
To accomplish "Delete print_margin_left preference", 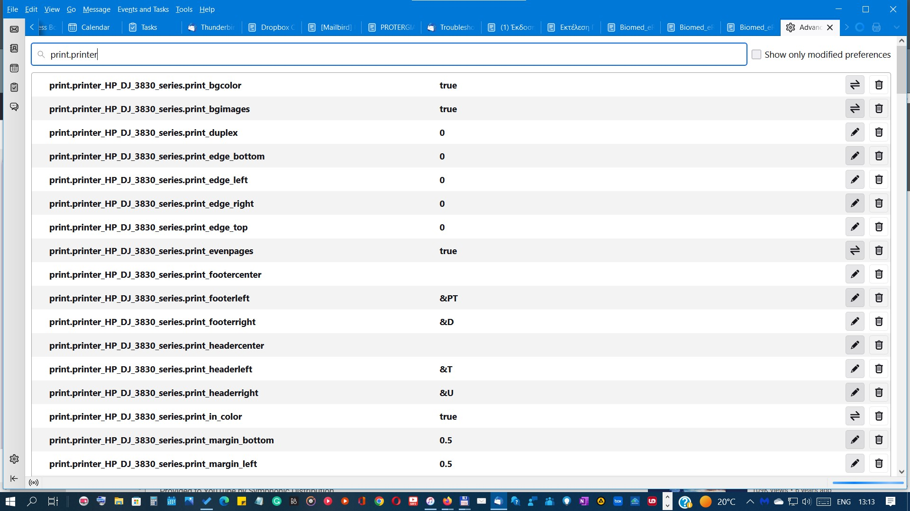I will [879, 464].
